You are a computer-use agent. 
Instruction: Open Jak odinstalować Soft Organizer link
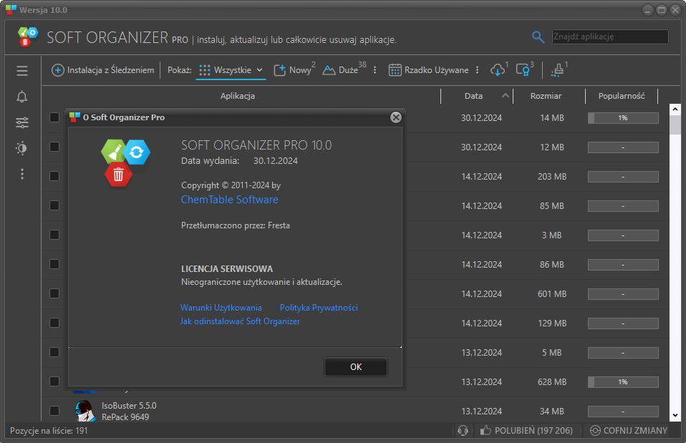[240, 321]
